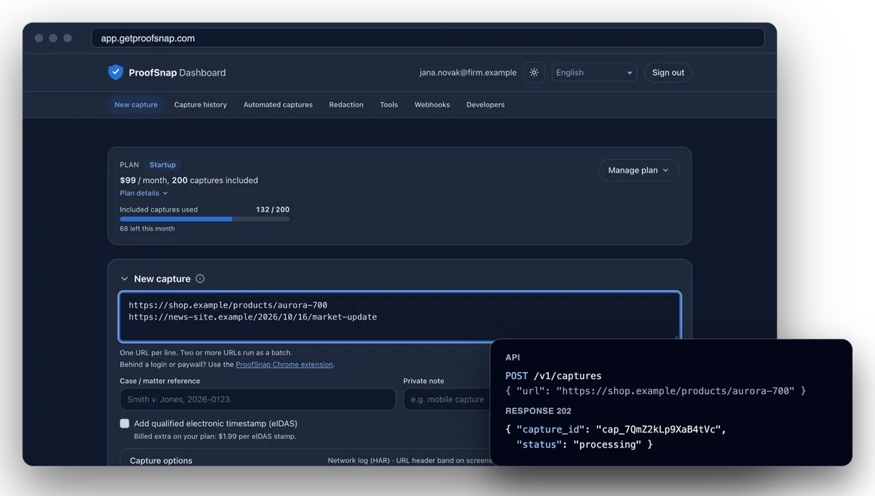Image resolution: width=875 pixels, height=496 pixels.
Task: Click the 132 / 200 usage count
Action: click(x=273, y=209)
